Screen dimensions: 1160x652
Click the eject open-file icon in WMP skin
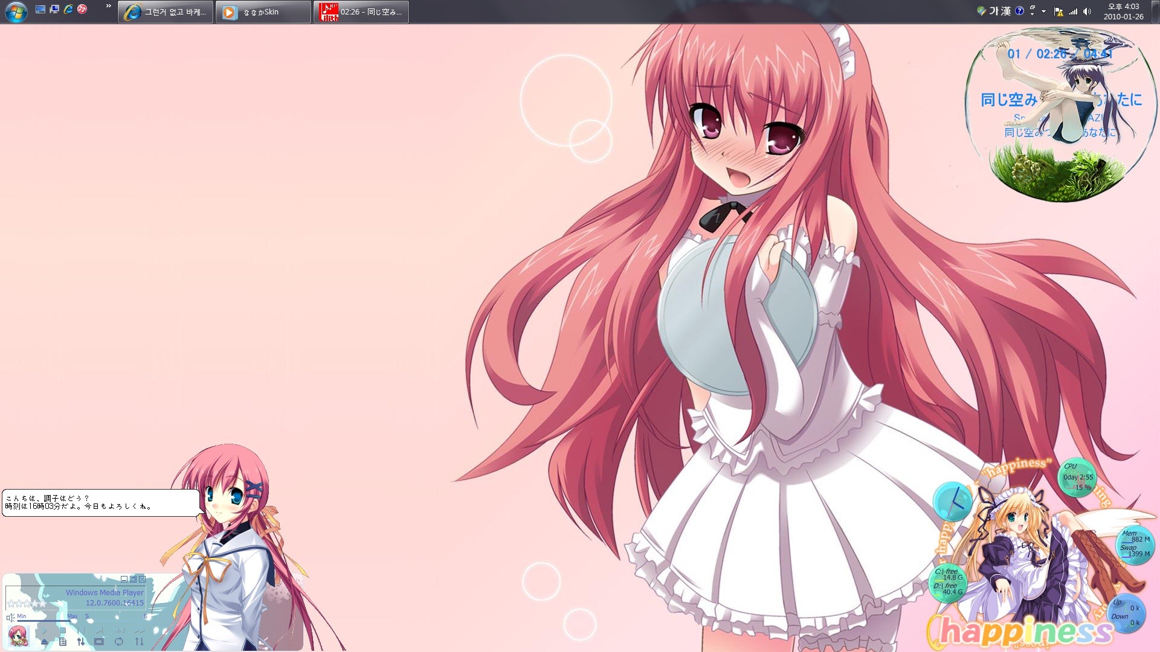click(45, 642)
